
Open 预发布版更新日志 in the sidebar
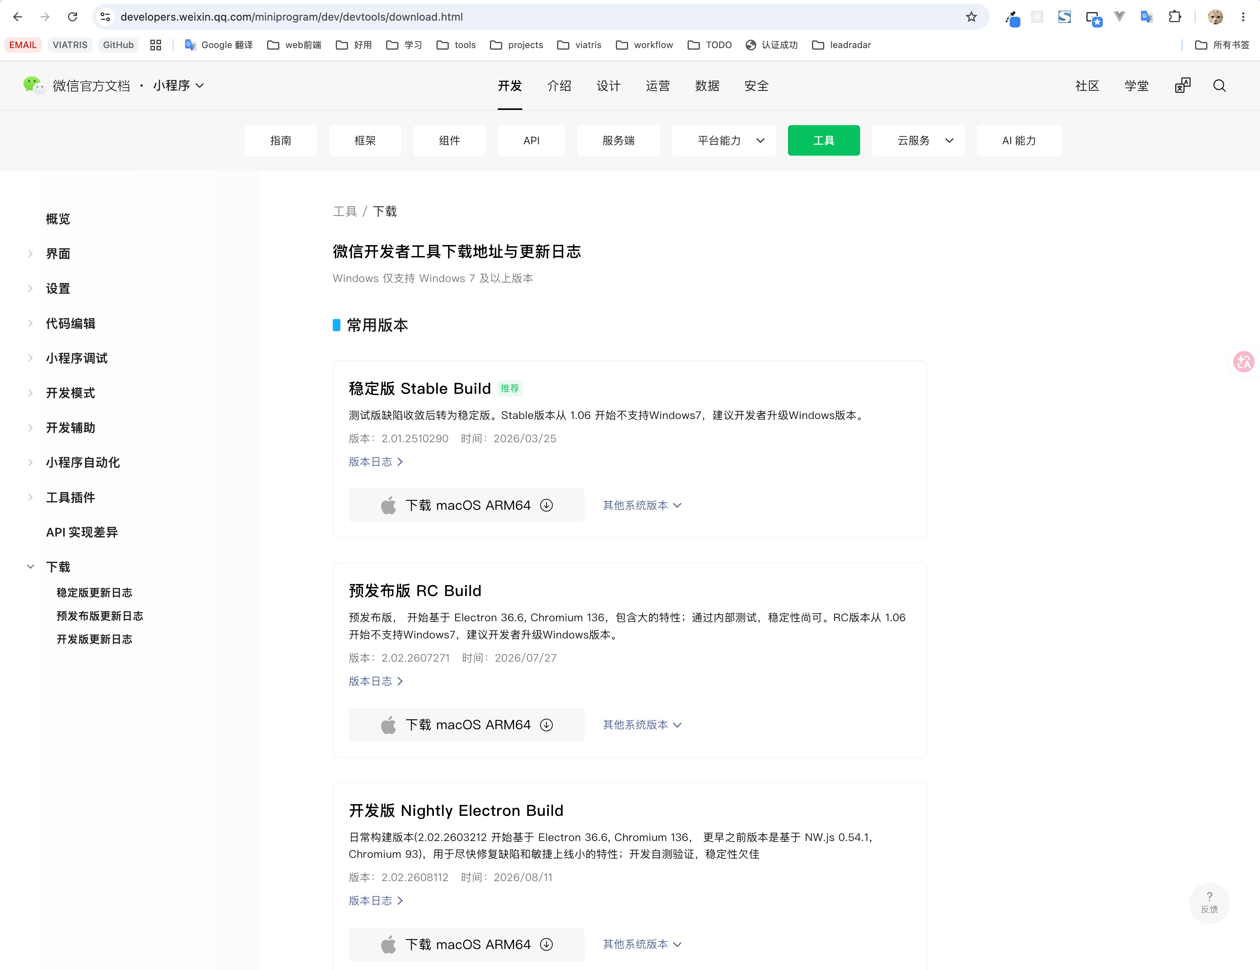click(x=100, y=616)
